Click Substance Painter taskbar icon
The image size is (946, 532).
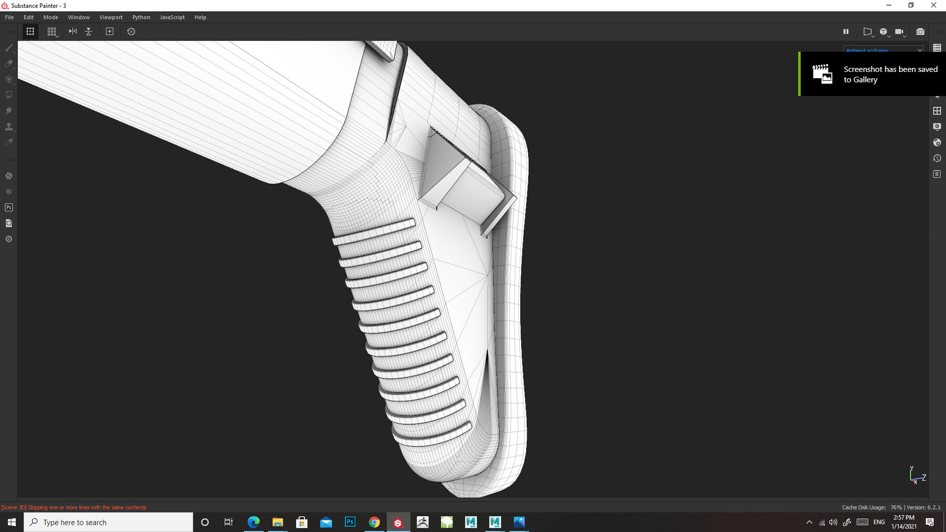tap(398, 522)
